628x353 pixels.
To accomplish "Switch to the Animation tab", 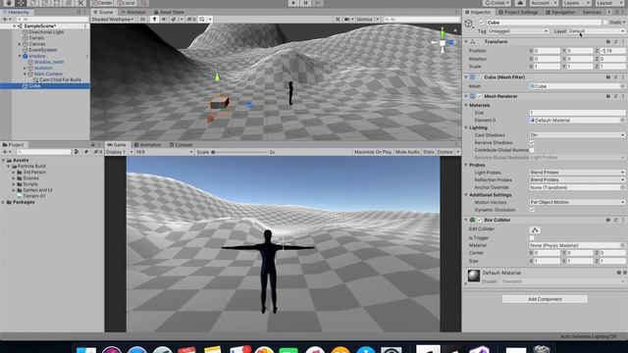I will coord(147,144).
